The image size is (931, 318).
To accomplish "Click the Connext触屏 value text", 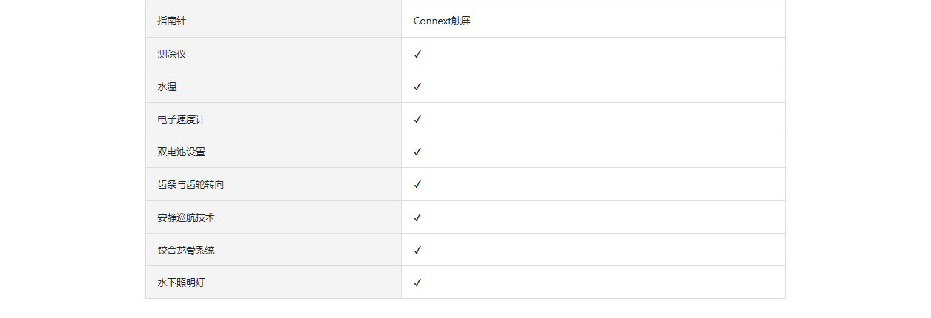I will click(x=442, y=21).
